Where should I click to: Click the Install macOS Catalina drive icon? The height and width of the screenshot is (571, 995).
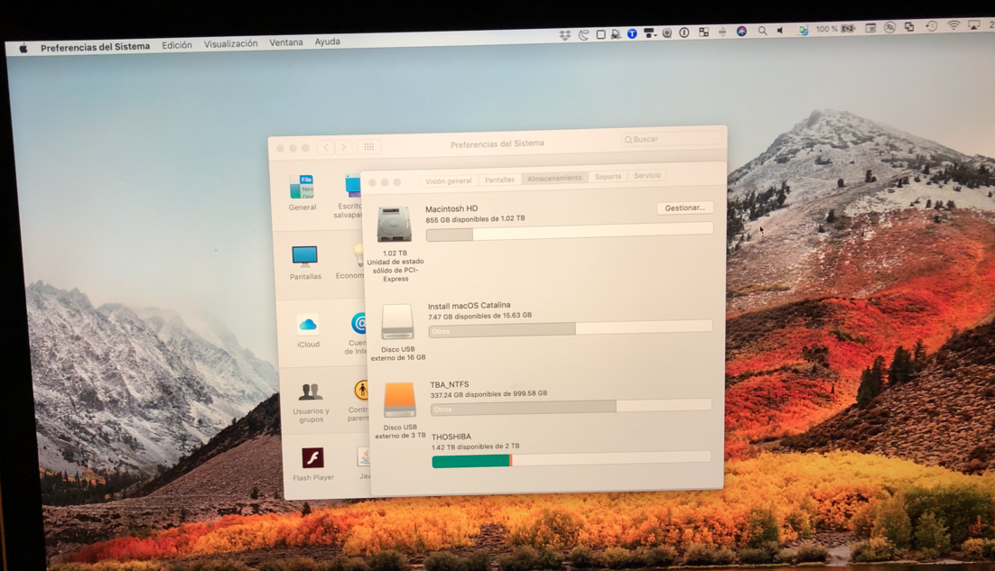[398, 322]
